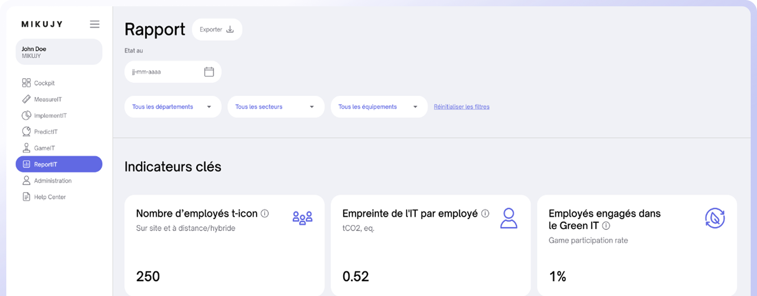Click info icon next to Green IT
This screenshot has height=296, width=757.
[x=606, y=226]
